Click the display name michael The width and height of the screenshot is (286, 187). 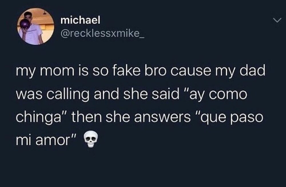click(x=80, y=20)
